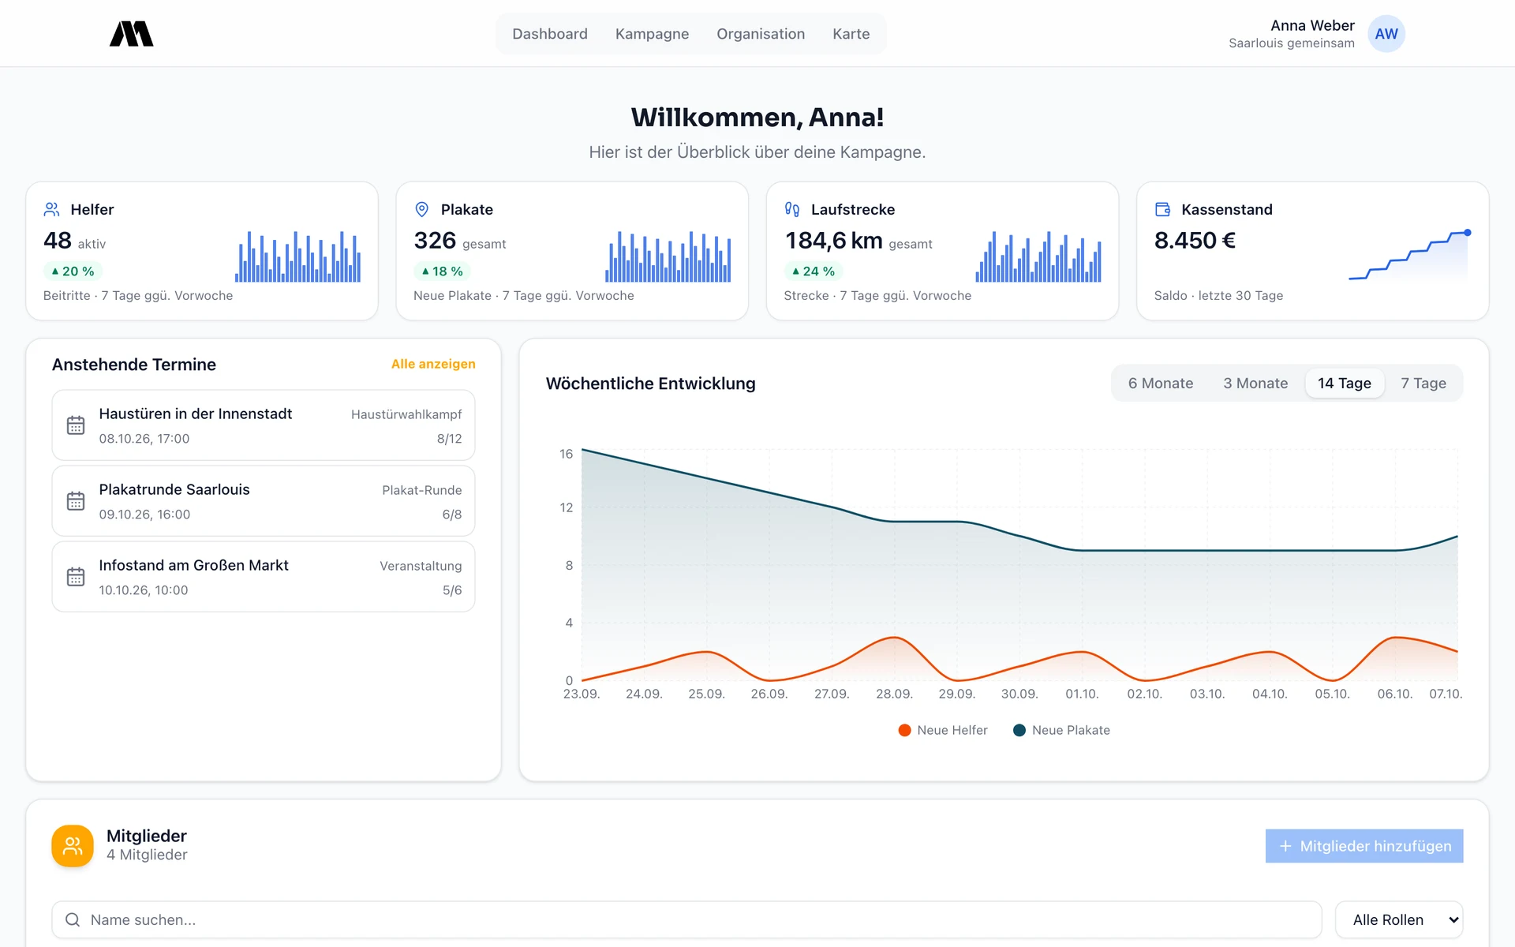Click the Helfer people icon
Viewport: 1515px width, 947px height.
tap(51, 209)
